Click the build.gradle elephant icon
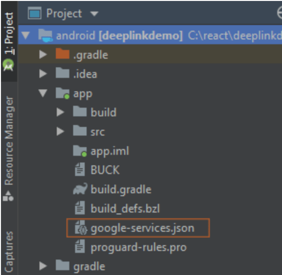Viewport: 282px width, 275px height. pyautogui.click(x=80, y=189)
